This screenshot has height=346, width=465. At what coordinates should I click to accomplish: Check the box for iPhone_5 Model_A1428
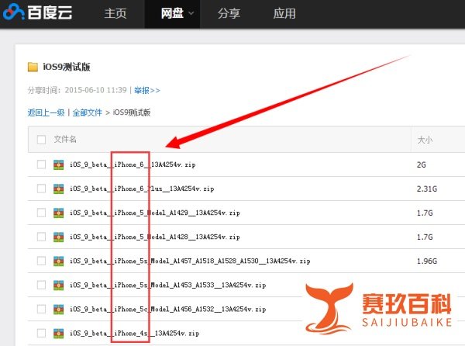point(41,237)
